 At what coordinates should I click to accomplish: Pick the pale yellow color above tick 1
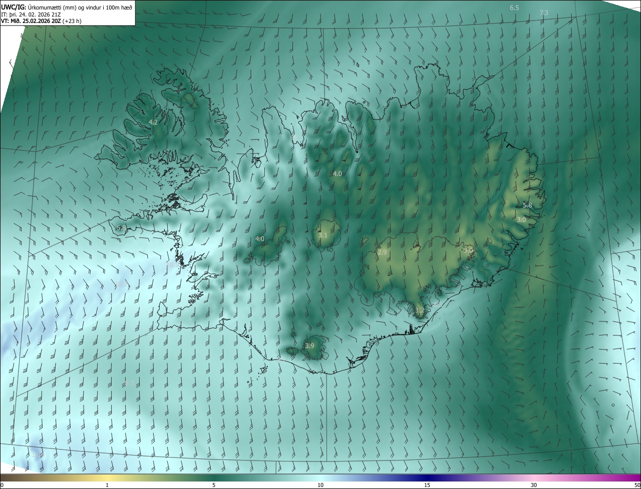click(x=107, y=477)
